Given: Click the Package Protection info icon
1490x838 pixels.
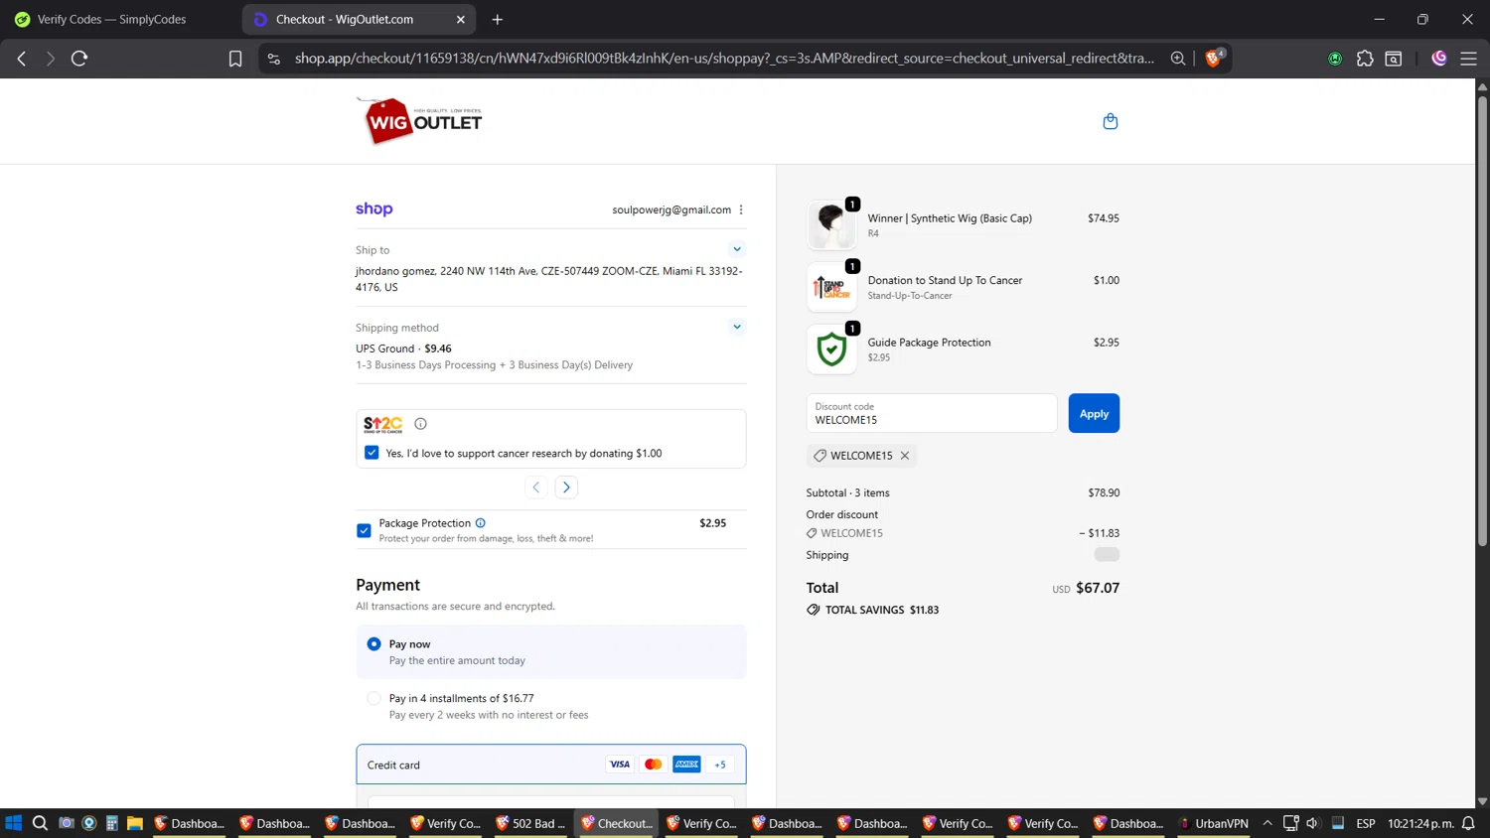Looking at the screenshot, I should coord(481,523).
